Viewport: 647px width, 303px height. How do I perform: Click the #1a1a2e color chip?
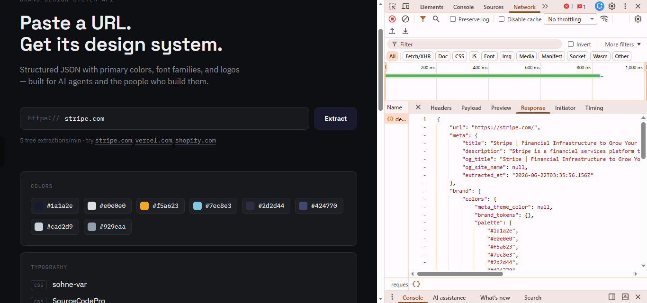point(54,206)
